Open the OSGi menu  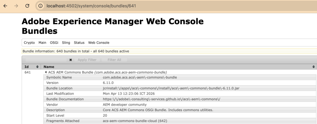54,43
